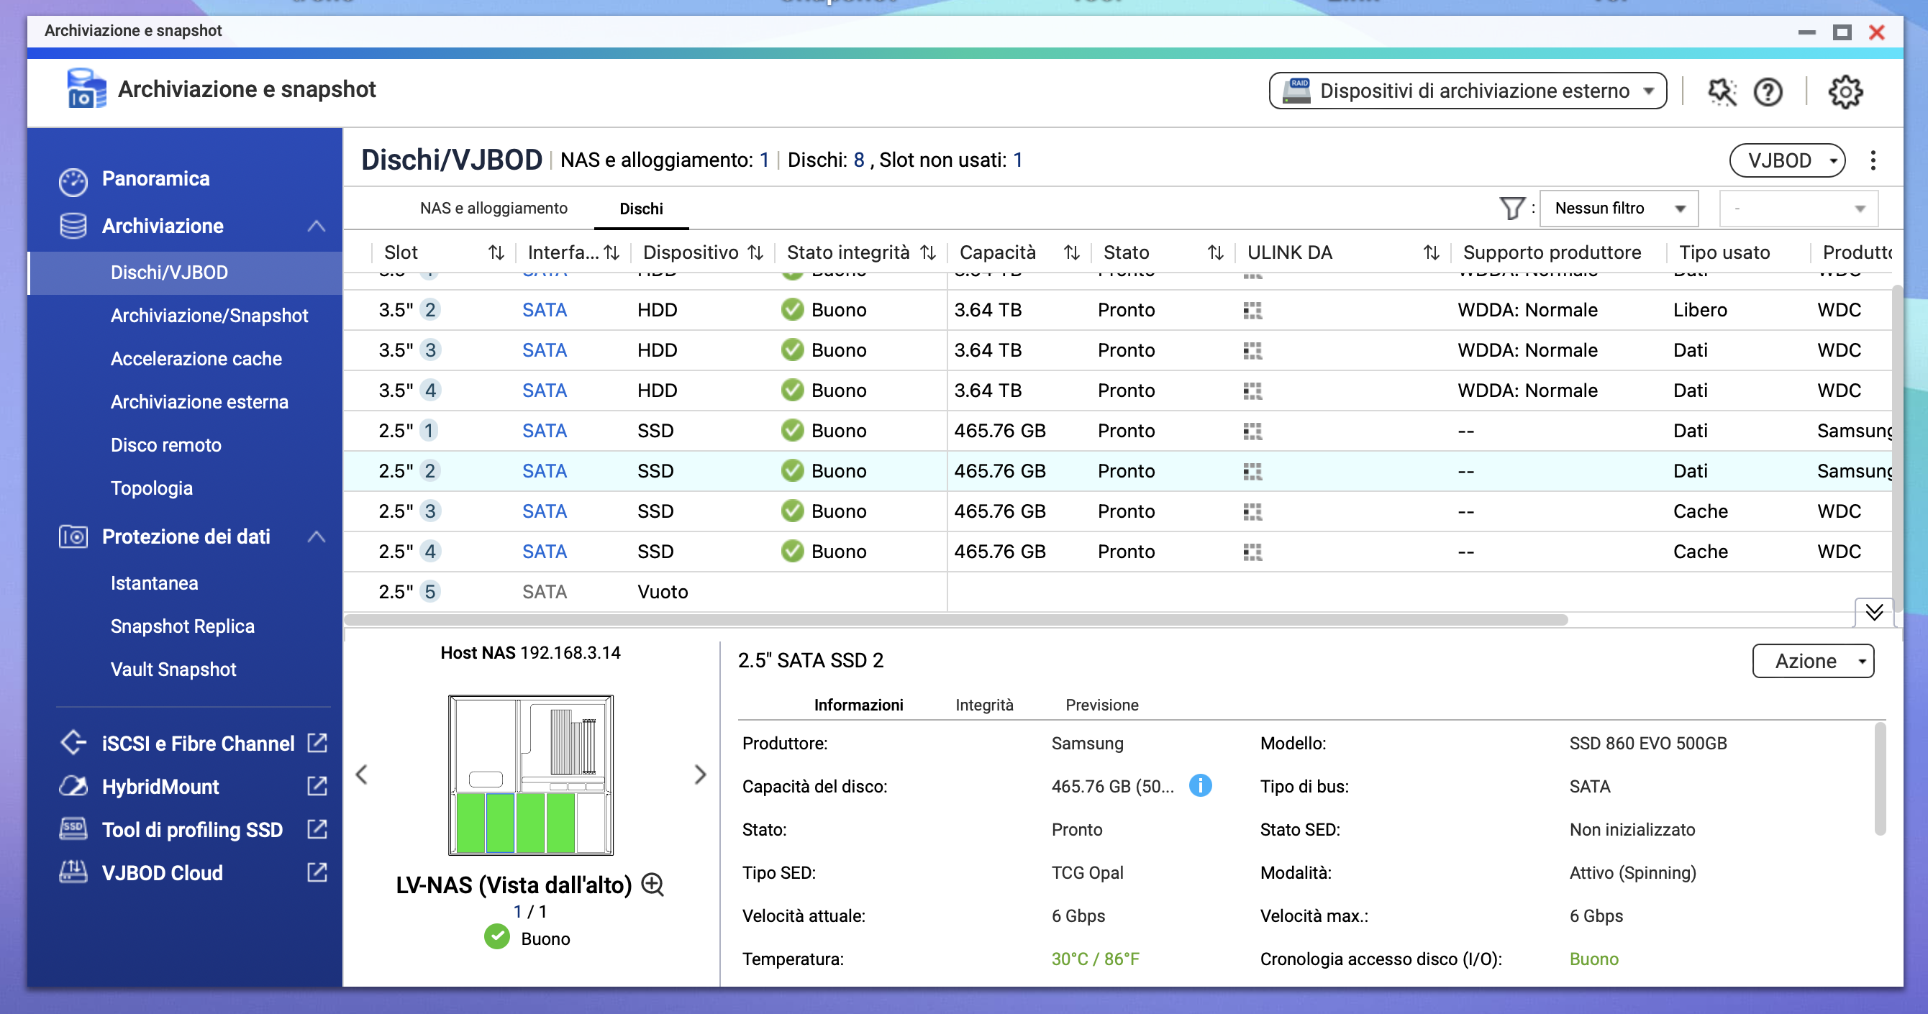1928x1014 pixels.
Task: Click the SATA link for 2.5" slot 3
Action: click(544, 511)
